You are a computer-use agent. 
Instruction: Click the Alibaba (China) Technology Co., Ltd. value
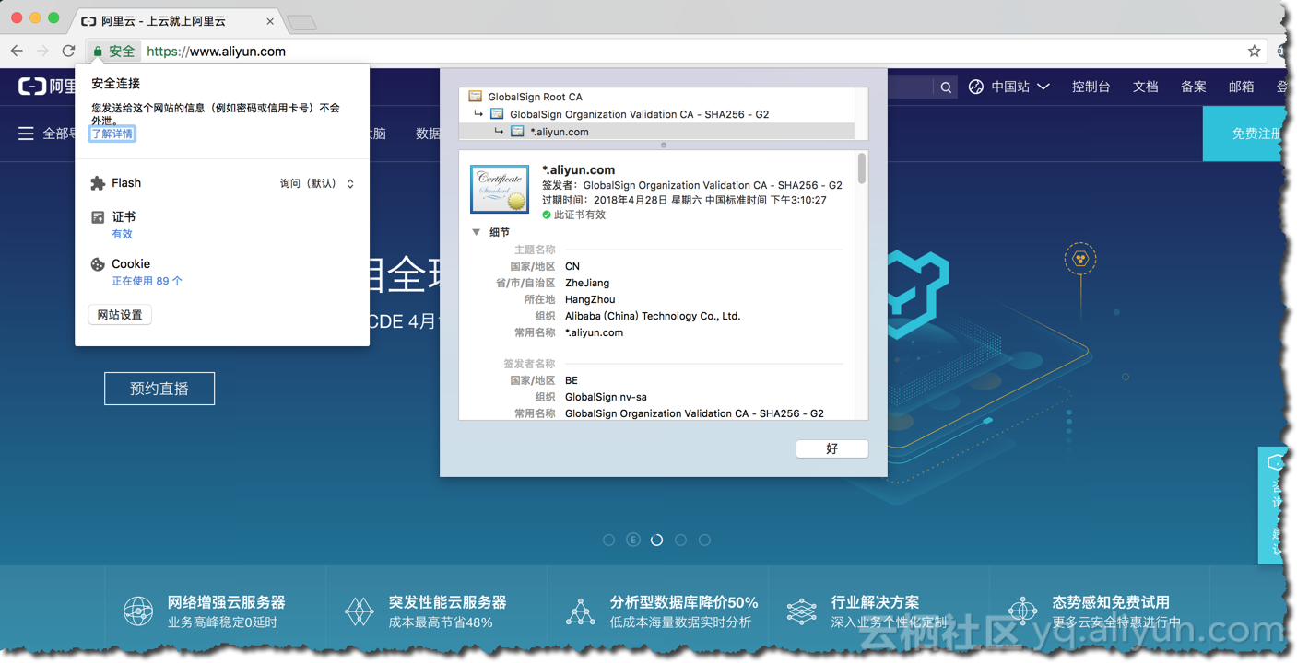(x=653, y=316)
